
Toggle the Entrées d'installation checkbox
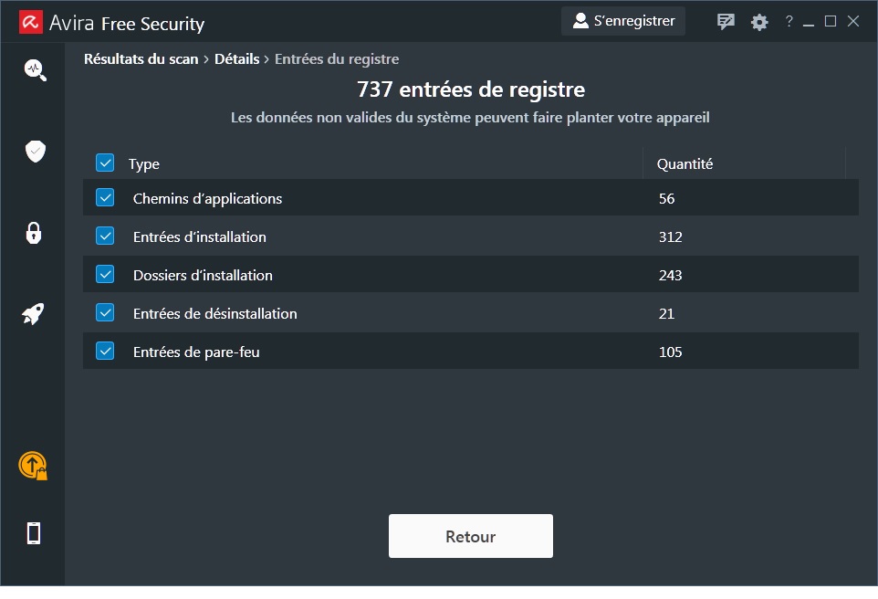tap(105, 236)
